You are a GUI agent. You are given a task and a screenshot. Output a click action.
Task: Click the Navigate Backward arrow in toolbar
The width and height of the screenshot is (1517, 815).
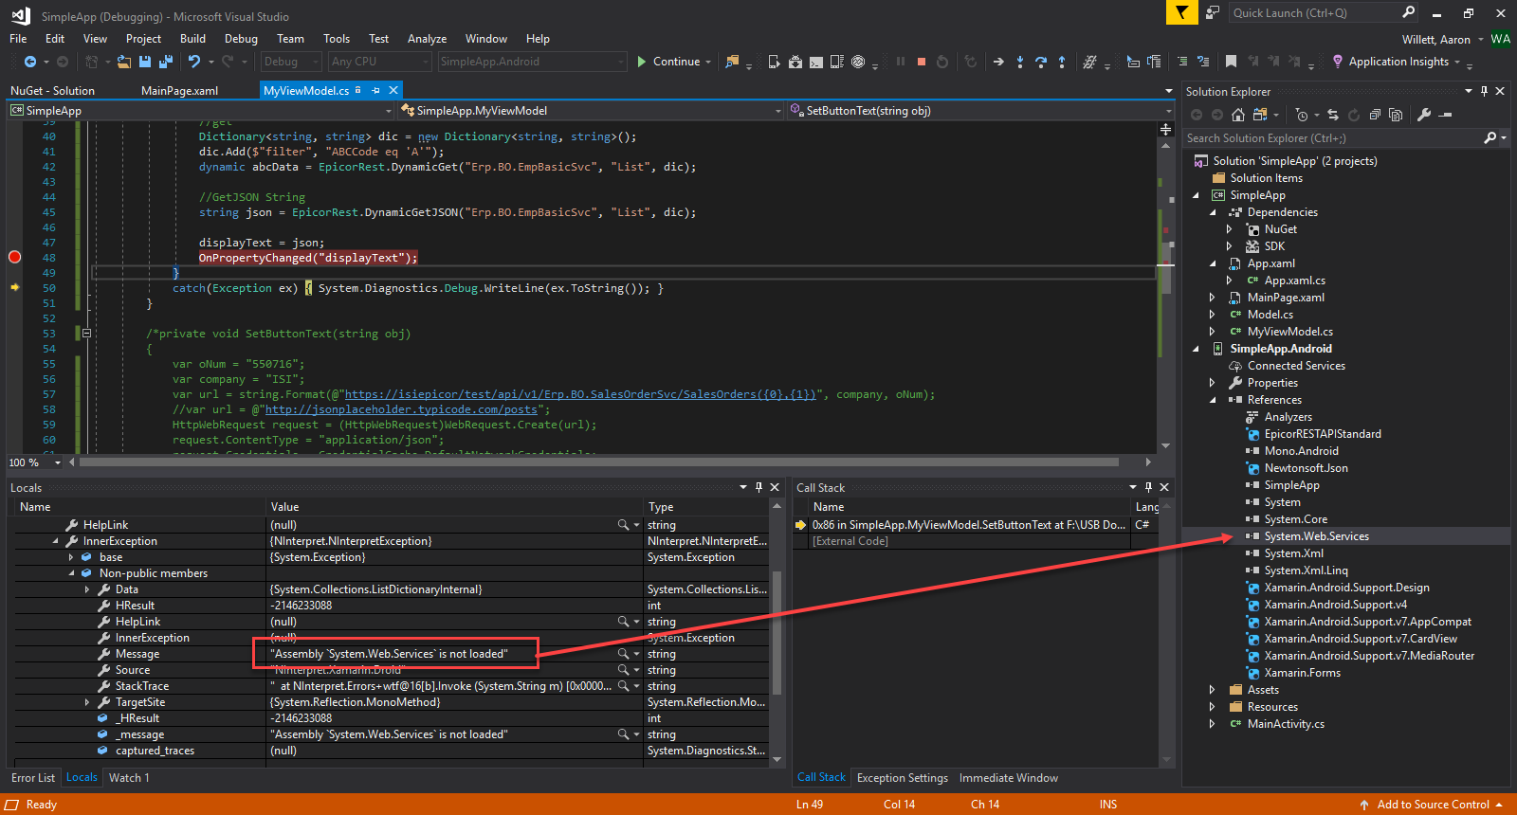point(30,62)
